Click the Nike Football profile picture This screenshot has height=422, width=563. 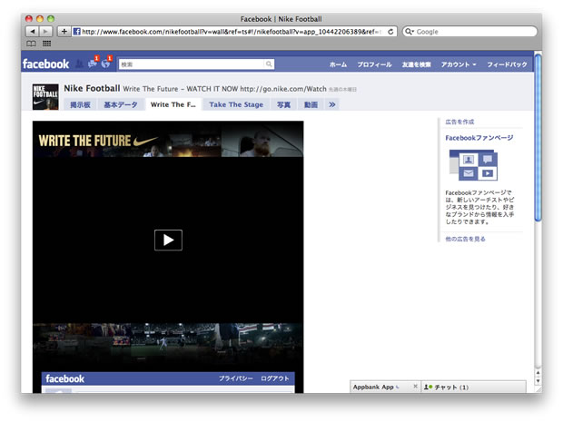coord(45,96)
